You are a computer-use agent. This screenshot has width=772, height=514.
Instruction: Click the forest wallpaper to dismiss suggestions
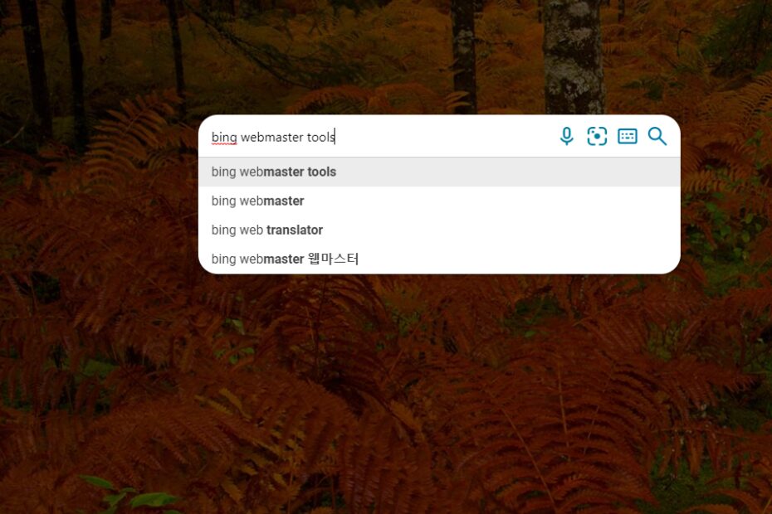tap(386, 394)
